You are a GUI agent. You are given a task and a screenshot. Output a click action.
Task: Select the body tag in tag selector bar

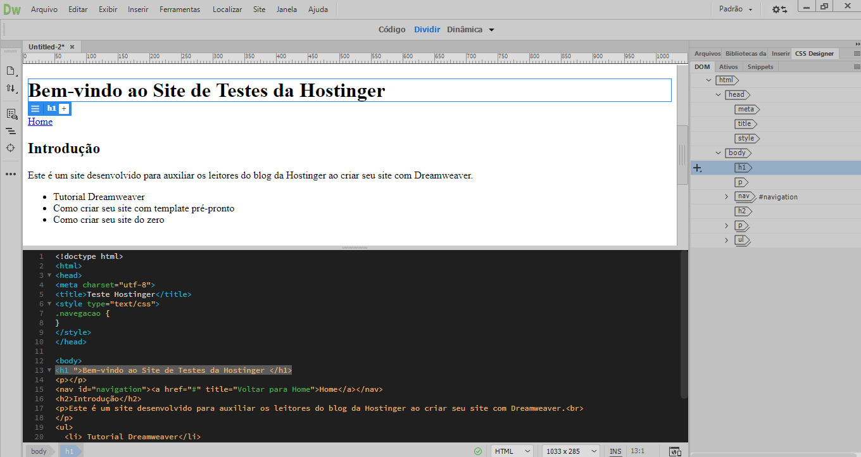click(x=39, y=451)
